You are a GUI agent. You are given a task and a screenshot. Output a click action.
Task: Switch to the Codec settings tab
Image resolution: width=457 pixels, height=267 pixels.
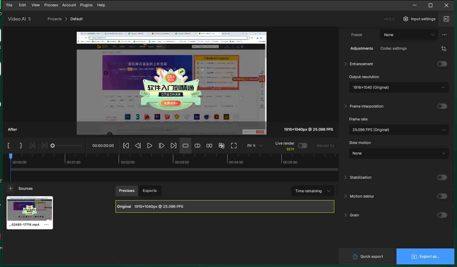(393, 48)
